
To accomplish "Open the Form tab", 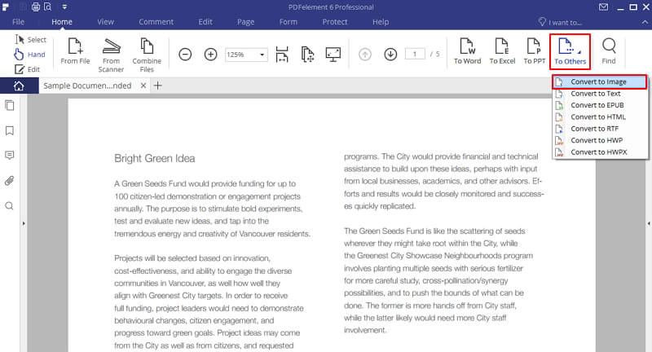I will [x=289, y=22].
